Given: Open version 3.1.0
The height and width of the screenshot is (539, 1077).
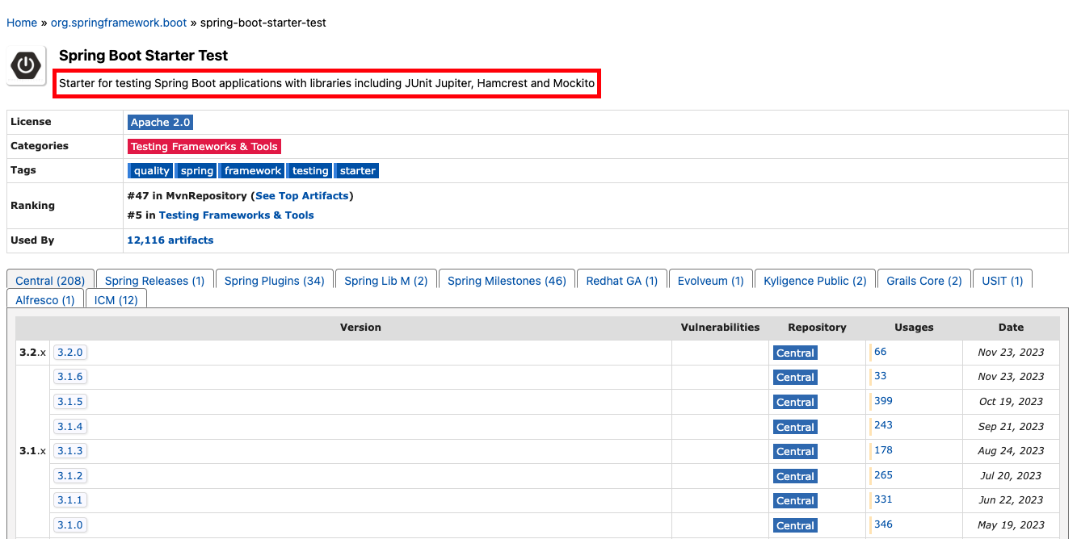Looking at the screenshot, I should (70, 525).
